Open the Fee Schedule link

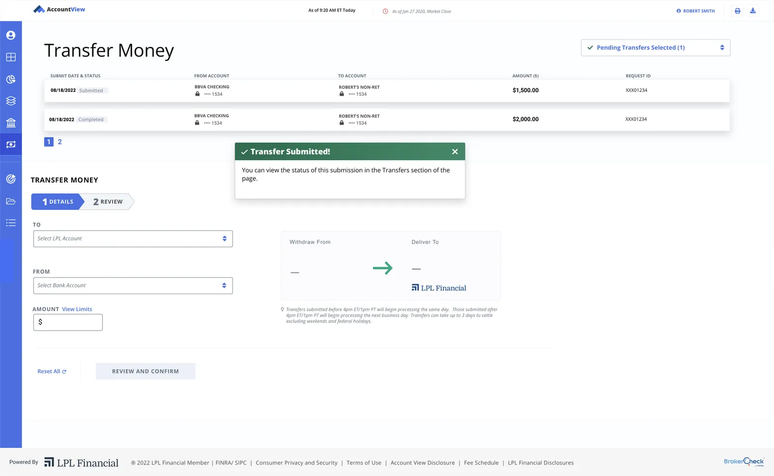pos(481,463)
